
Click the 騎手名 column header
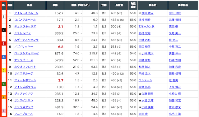153,5
